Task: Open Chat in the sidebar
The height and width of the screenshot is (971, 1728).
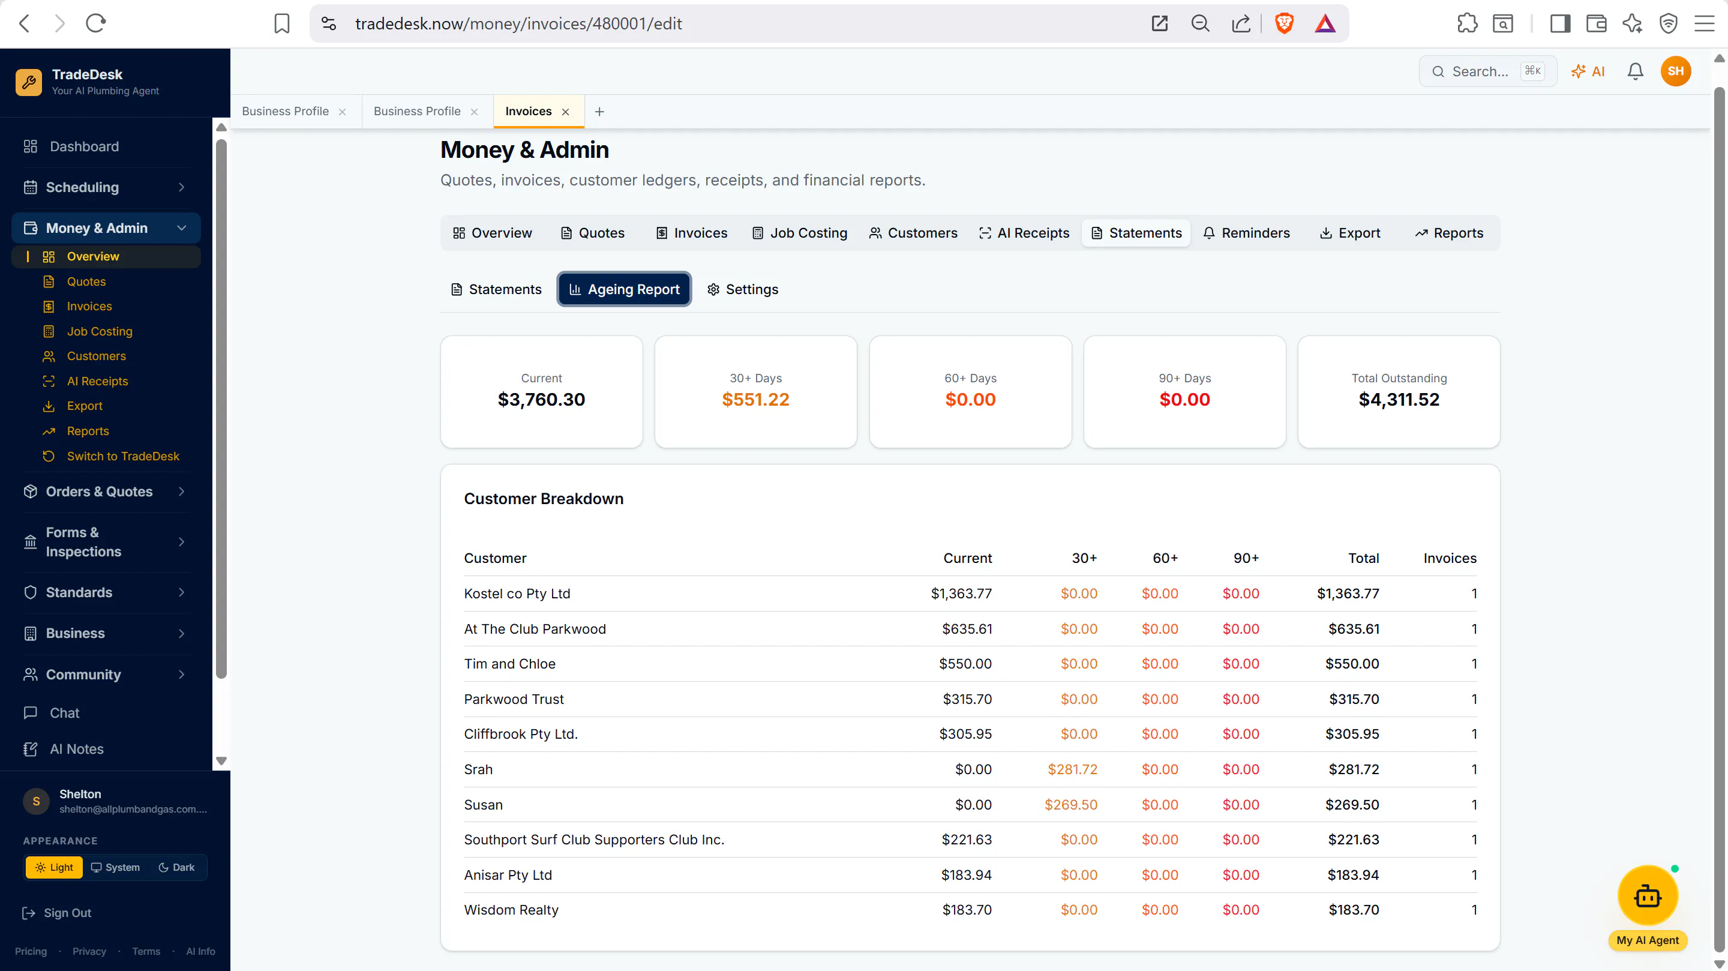Action: [106, 713]
